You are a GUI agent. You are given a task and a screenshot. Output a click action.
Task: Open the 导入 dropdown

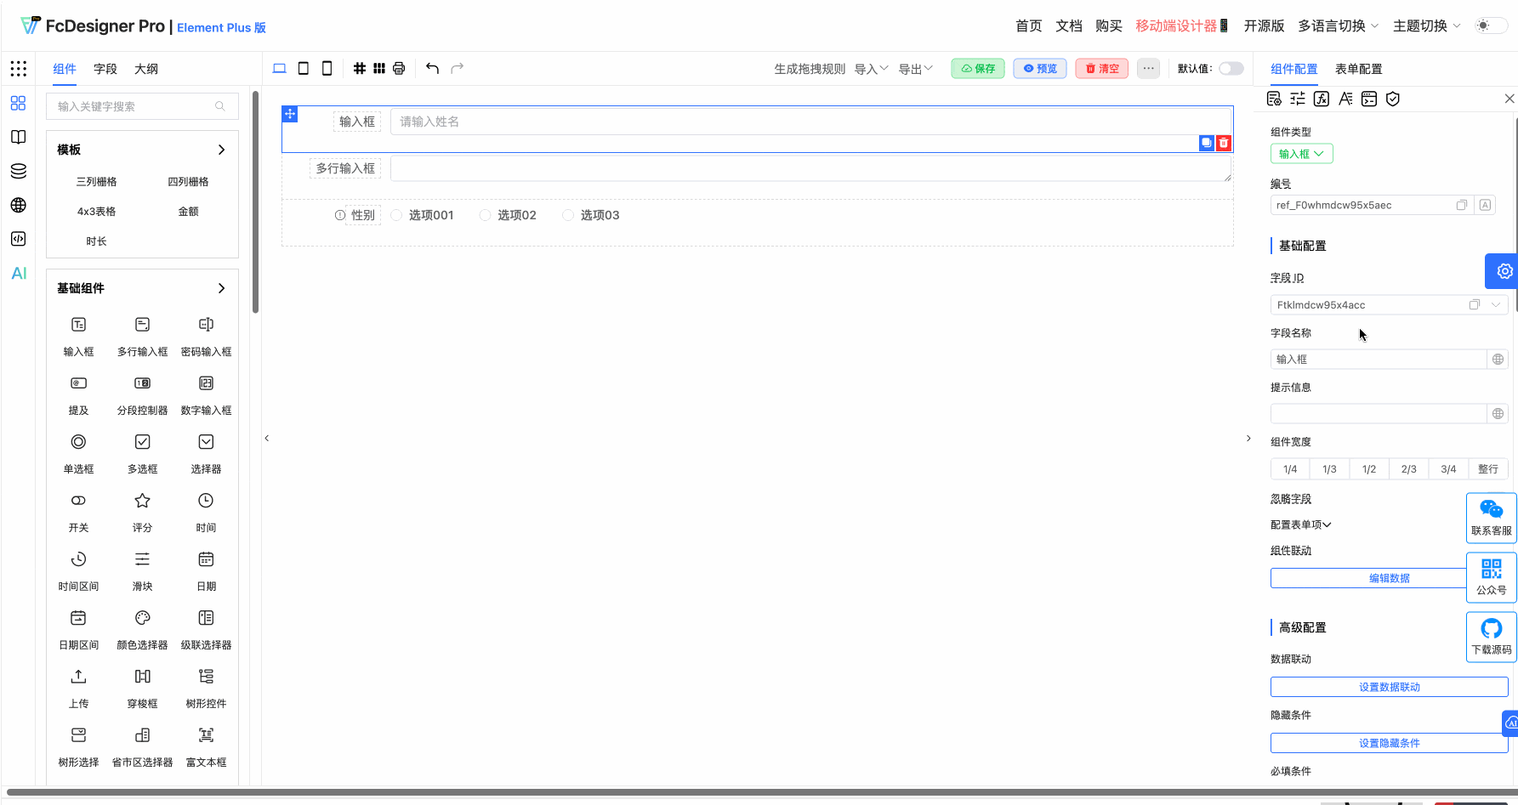[870, 68]
